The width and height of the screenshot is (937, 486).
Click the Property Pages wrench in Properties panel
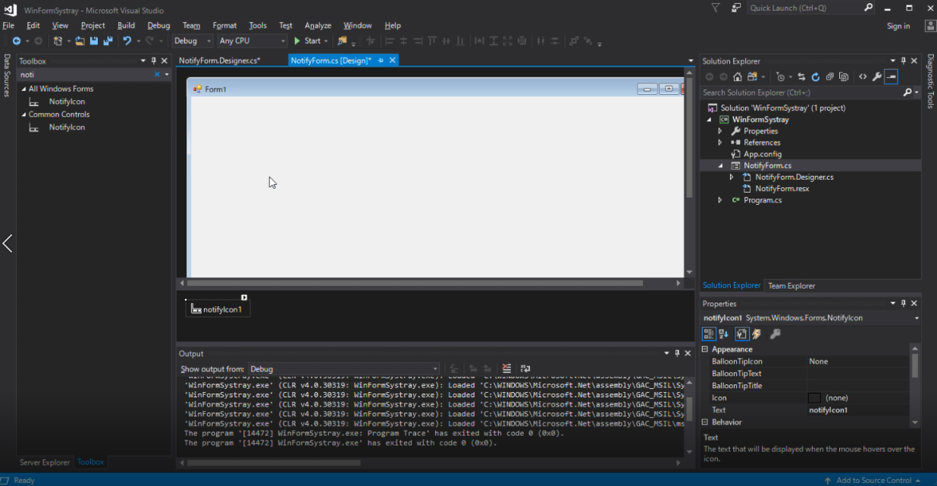[x=775, y=334]
